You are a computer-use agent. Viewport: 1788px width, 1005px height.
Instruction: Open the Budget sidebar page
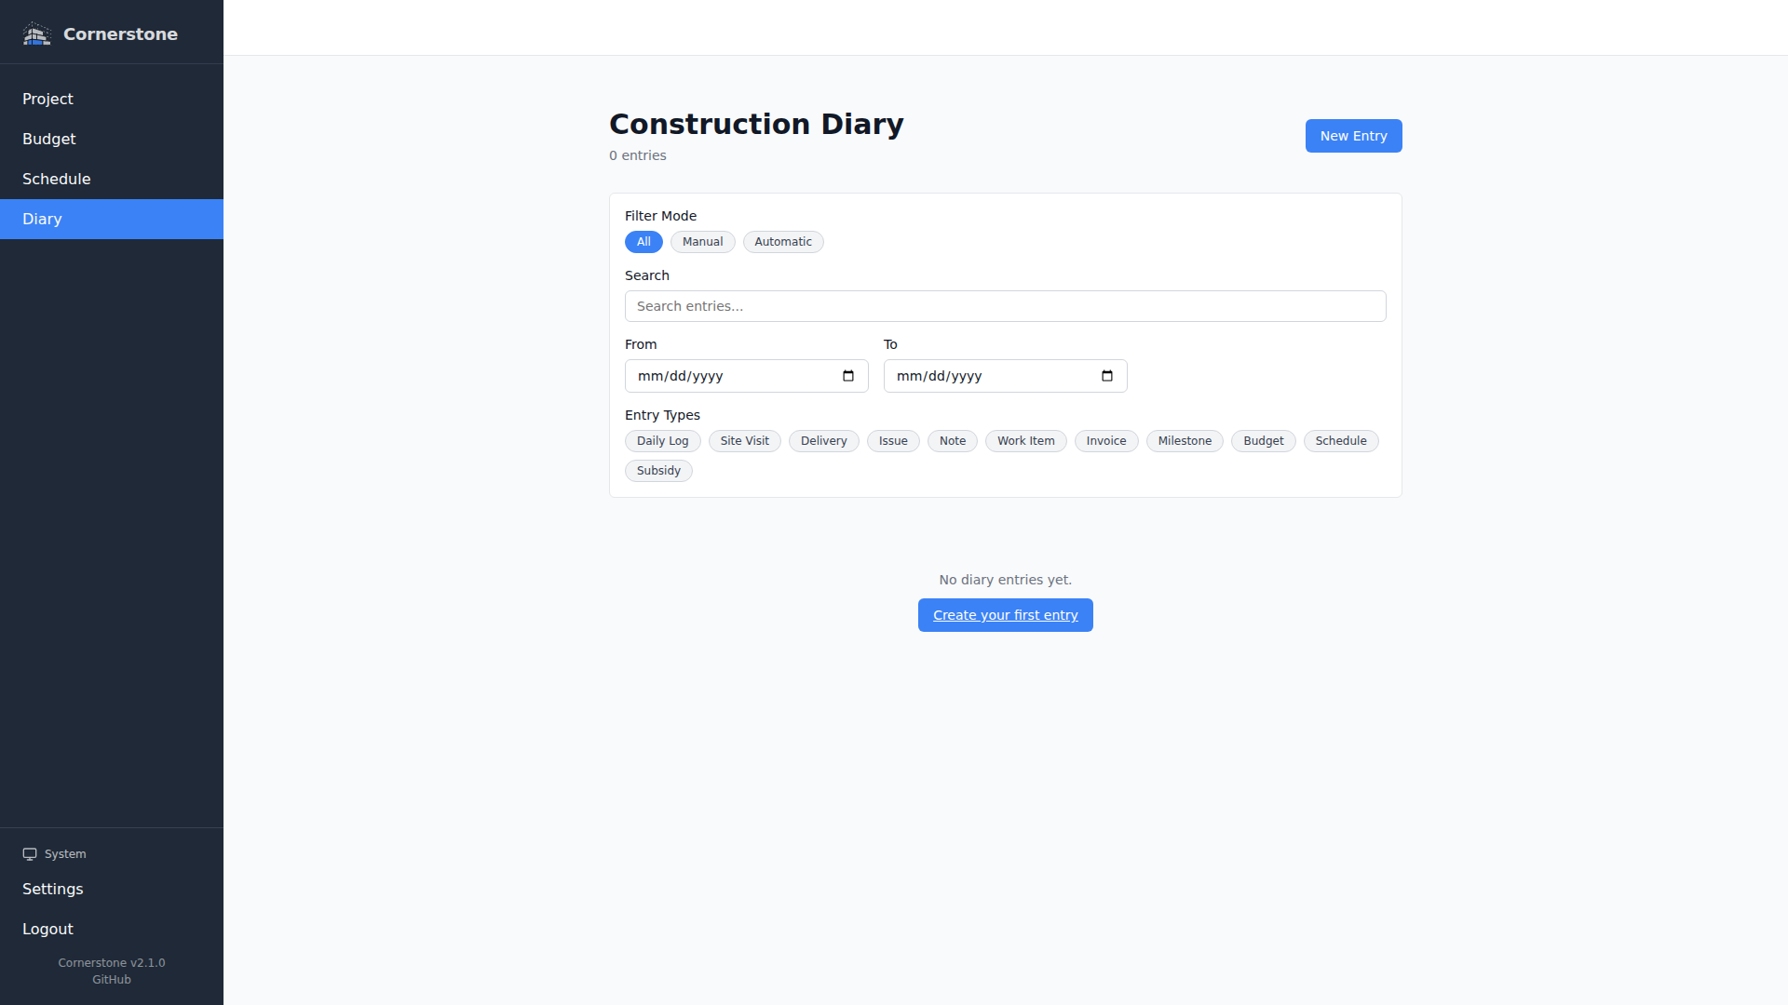point(49,139)
